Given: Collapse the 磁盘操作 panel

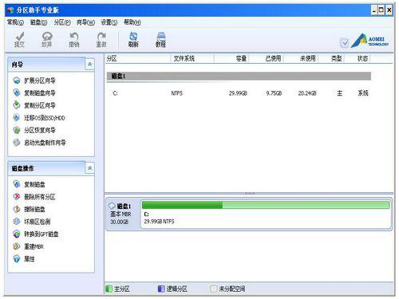Looking at the screenshot, I should (89, 168).
